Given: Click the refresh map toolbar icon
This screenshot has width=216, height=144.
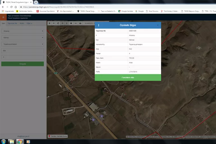Looking at the screenshot, I should pos(58,23).
